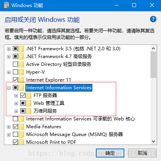Click the FTP 服务器 folder icon

tap(28, 96)
